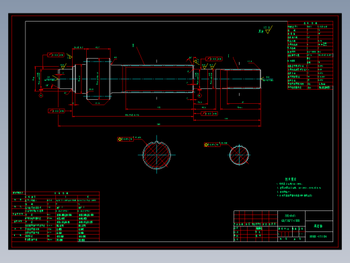The height and width of the screenshot is (263, 350).
Task: Select the datum circle below the right journal
Action: click(x=199, y=96)
